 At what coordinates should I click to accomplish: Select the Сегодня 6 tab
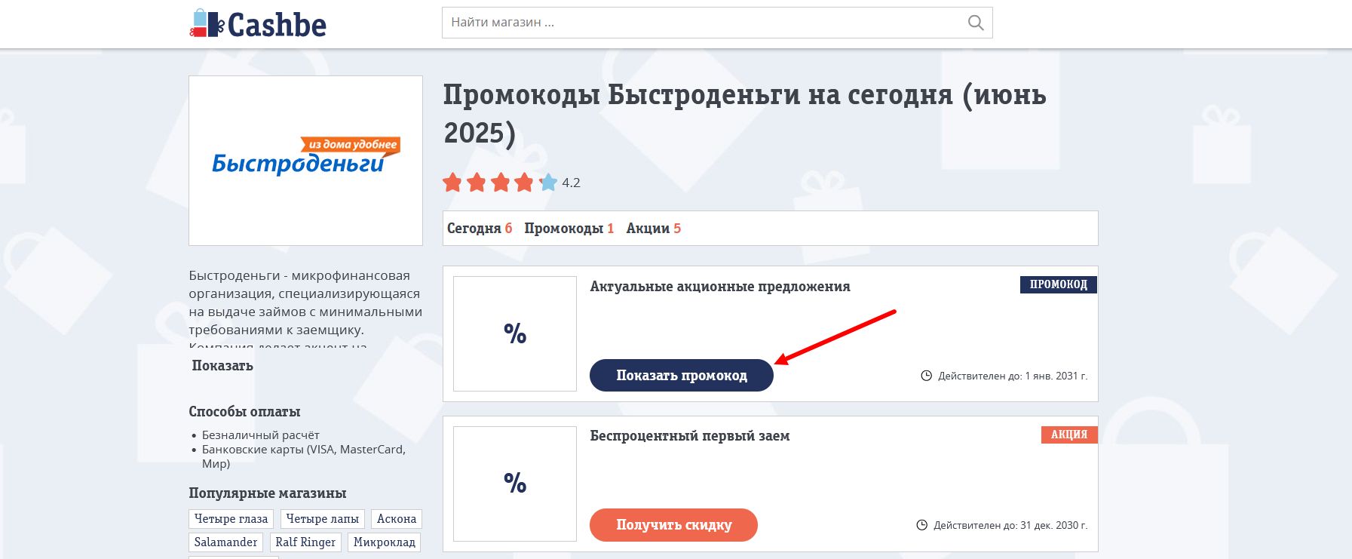click(480, 228)
